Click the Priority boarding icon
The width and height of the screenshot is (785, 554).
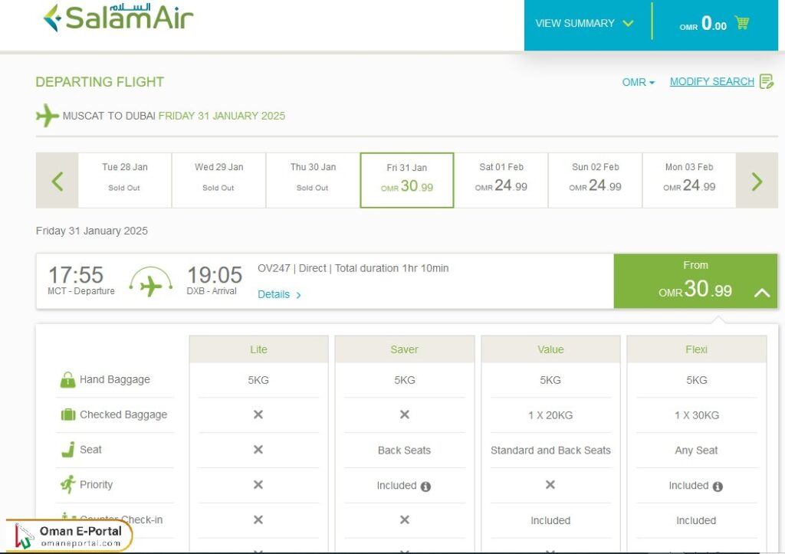[x=67, y=484]
